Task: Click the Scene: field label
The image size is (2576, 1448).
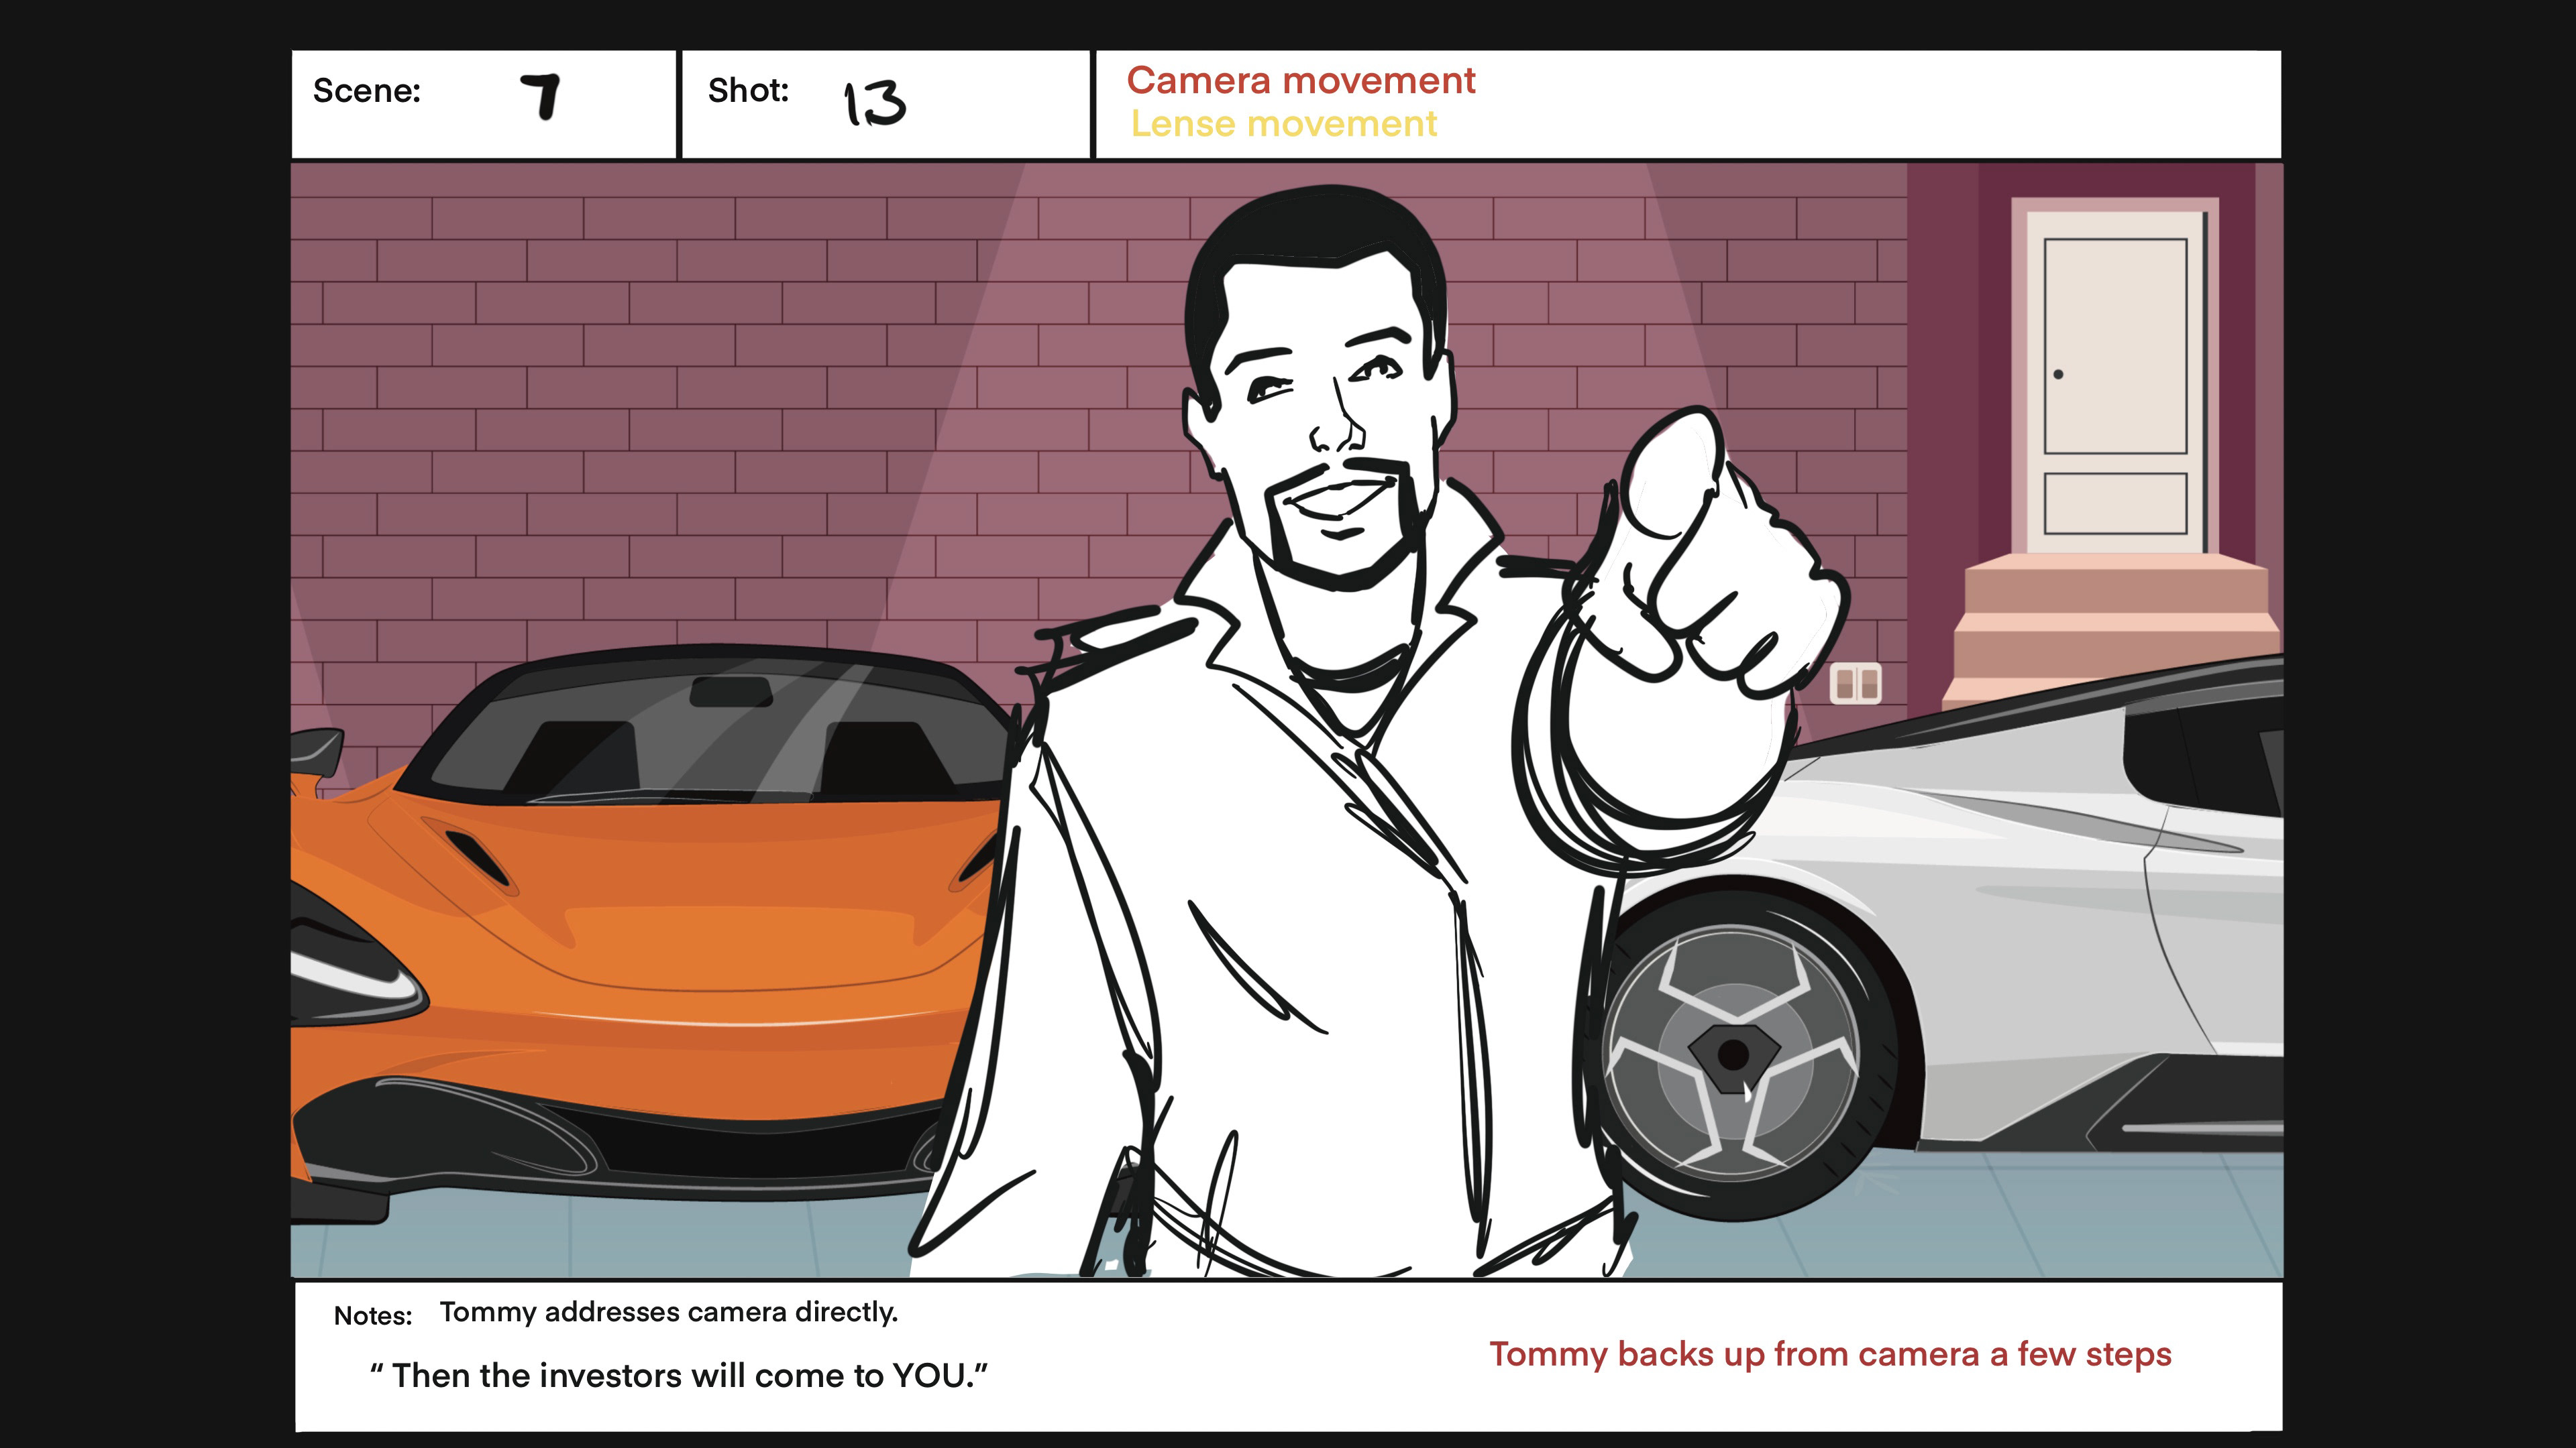Action: coord(366,91)
